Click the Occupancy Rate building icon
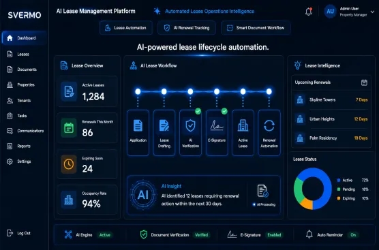379x250 pixels. (69, 200)
